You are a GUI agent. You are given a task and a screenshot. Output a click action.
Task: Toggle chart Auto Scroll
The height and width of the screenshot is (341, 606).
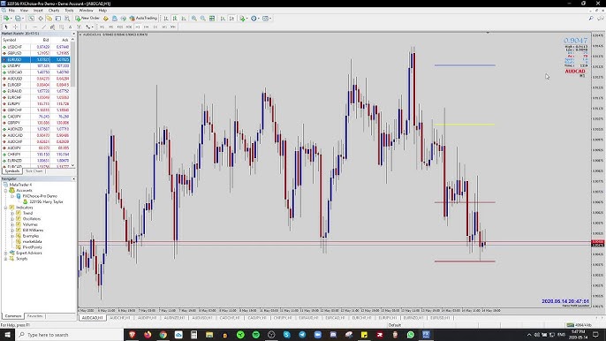223,19
